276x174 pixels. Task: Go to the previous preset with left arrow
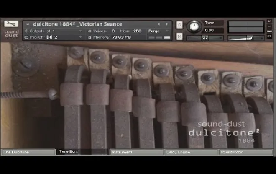pos(159,24)
